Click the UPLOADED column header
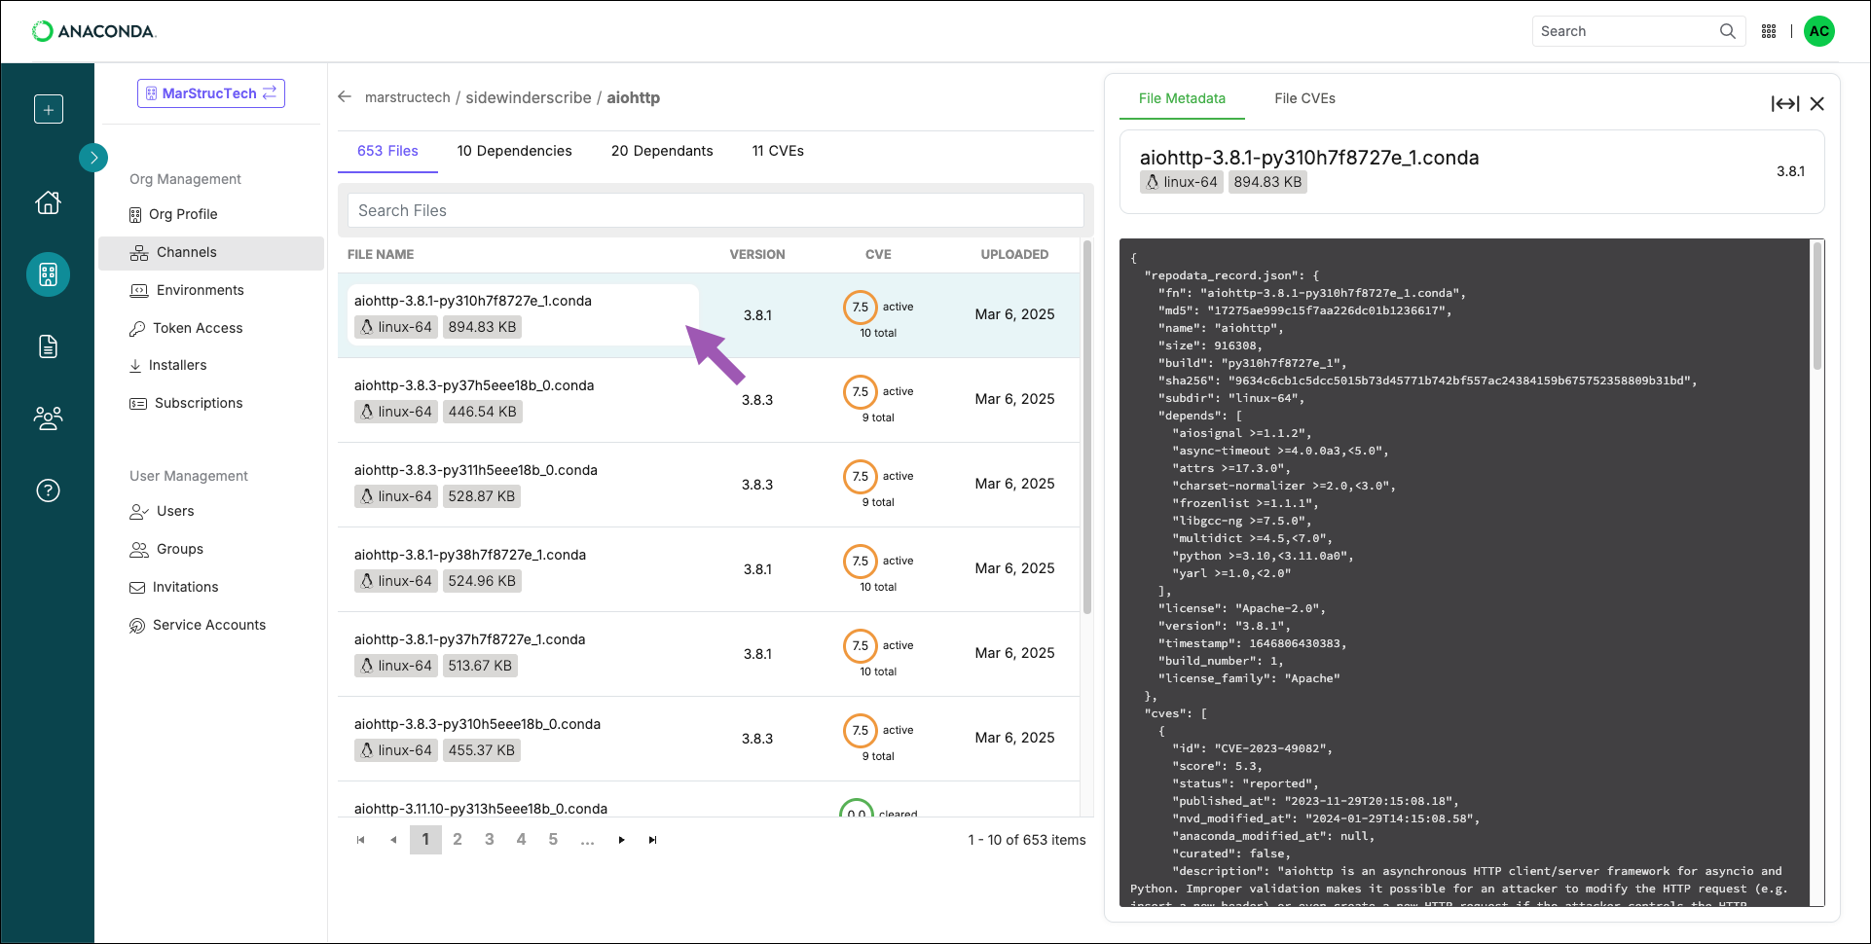 point(1014,254)
